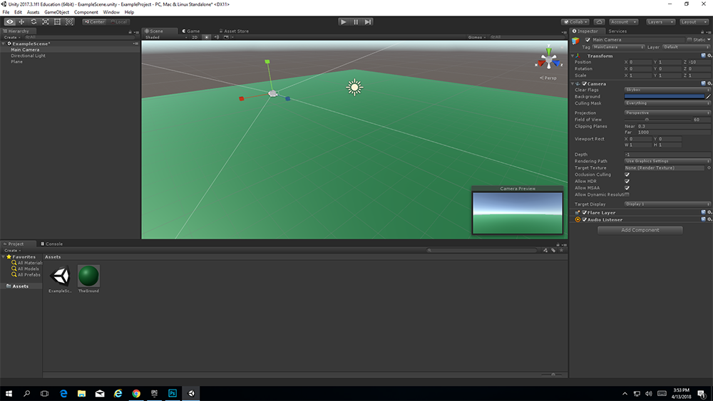Toggle handle rotation Local button
713x401 pixels.
pyautogui.click(x=118, y=22)
